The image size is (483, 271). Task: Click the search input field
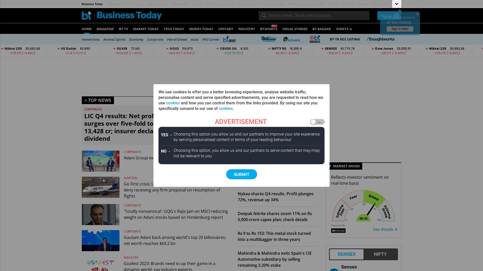(x=317, y=15)
